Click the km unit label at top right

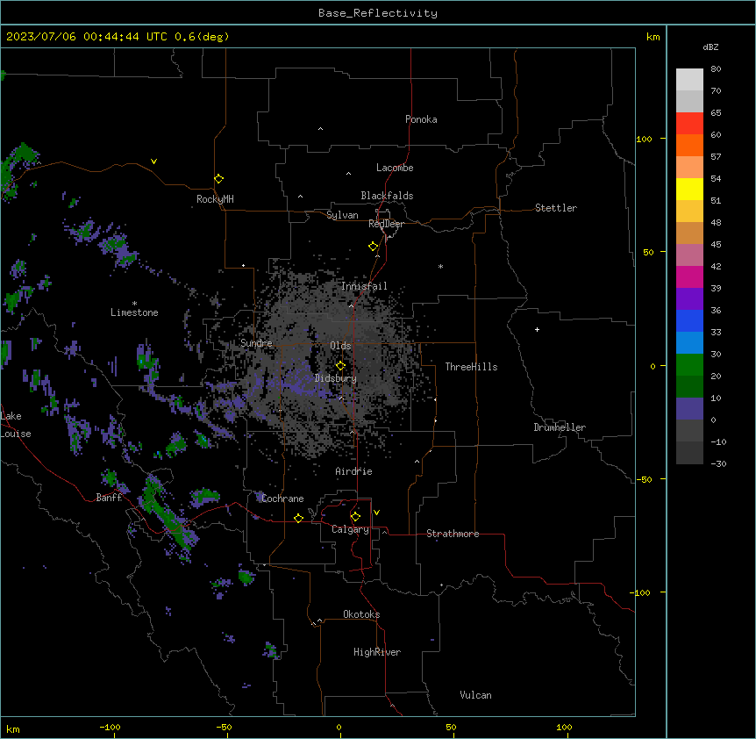tap(653, 37)
